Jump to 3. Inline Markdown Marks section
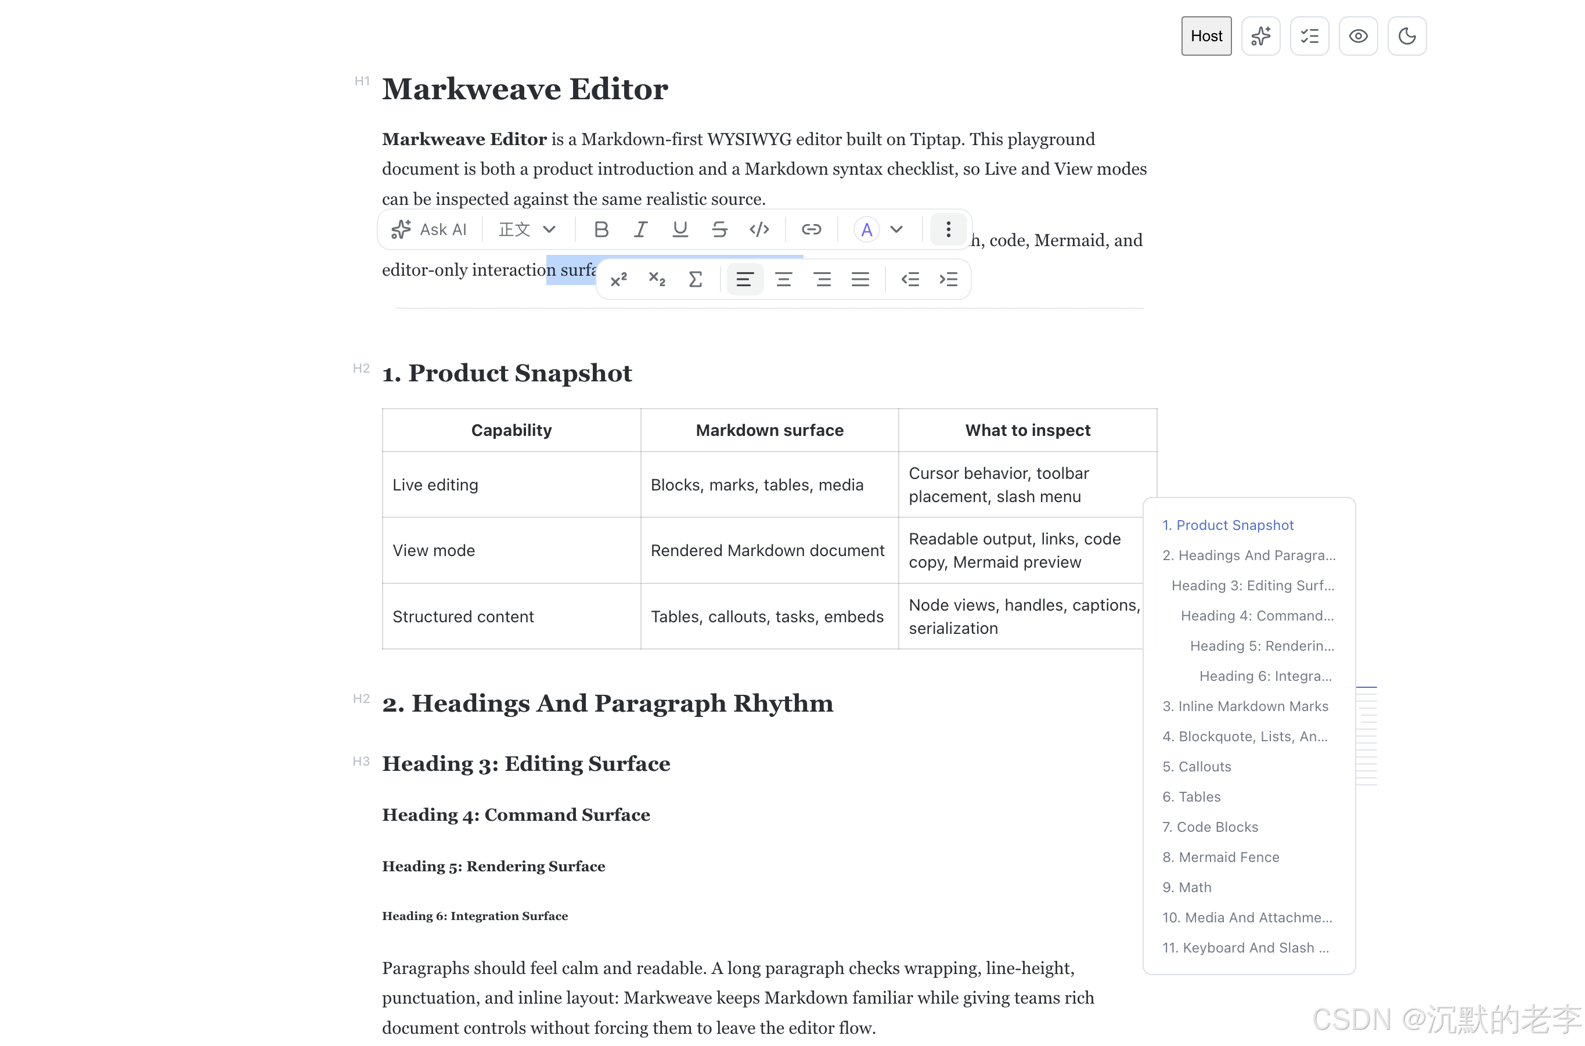Viewport: 1585px width, 1046px height. [x=1245, y=706]
